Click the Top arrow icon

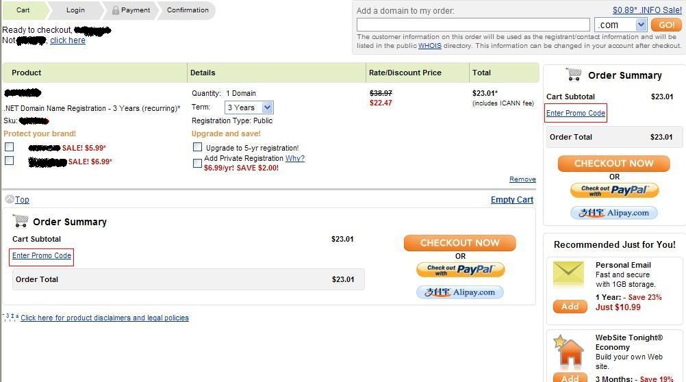[9, 199]
